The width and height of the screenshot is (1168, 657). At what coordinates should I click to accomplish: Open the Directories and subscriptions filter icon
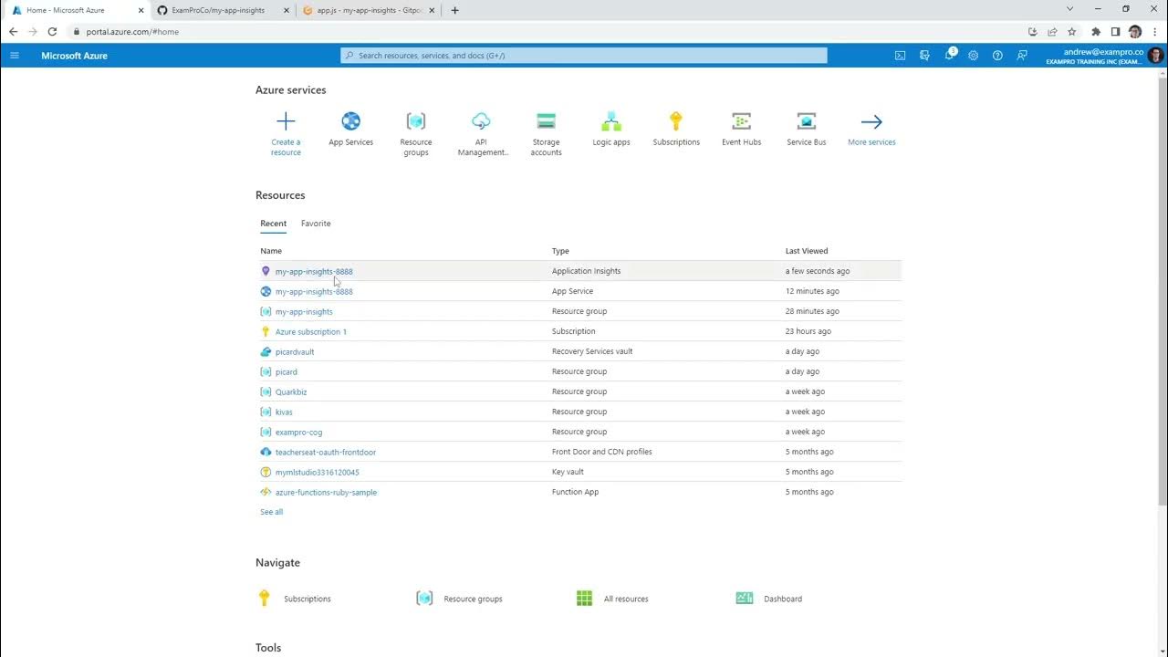(924, 56)
